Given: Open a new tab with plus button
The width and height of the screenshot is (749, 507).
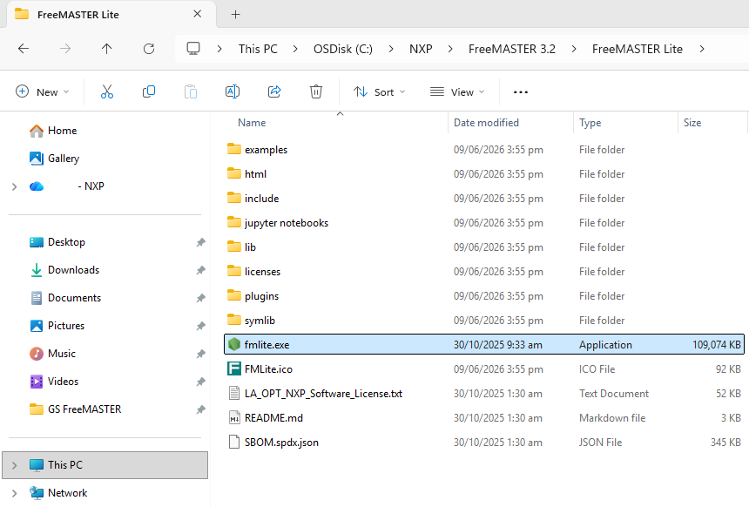Looking at the screenshot, I should point(235,14).
